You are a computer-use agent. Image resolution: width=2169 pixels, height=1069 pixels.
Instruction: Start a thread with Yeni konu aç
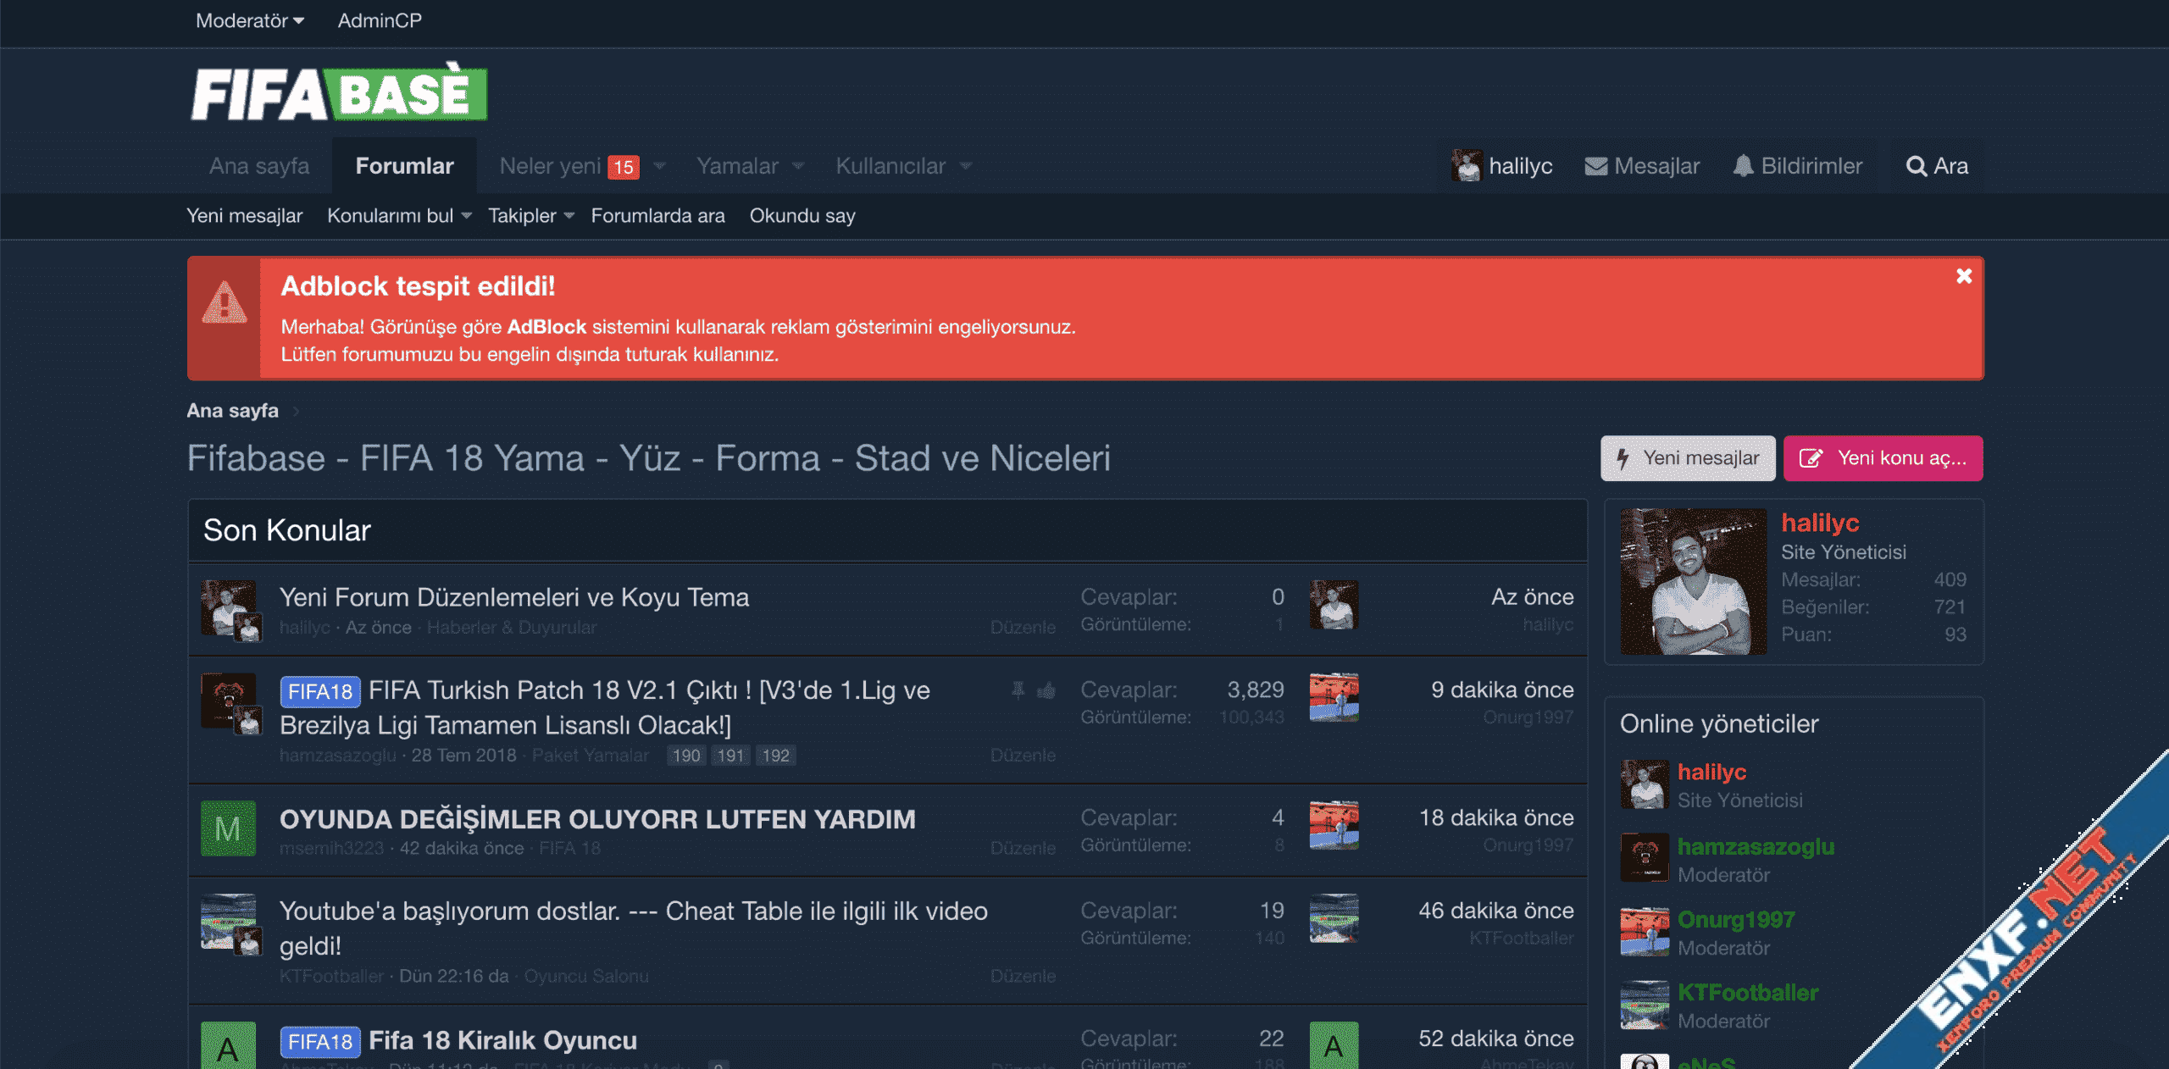coord(1883,458)
